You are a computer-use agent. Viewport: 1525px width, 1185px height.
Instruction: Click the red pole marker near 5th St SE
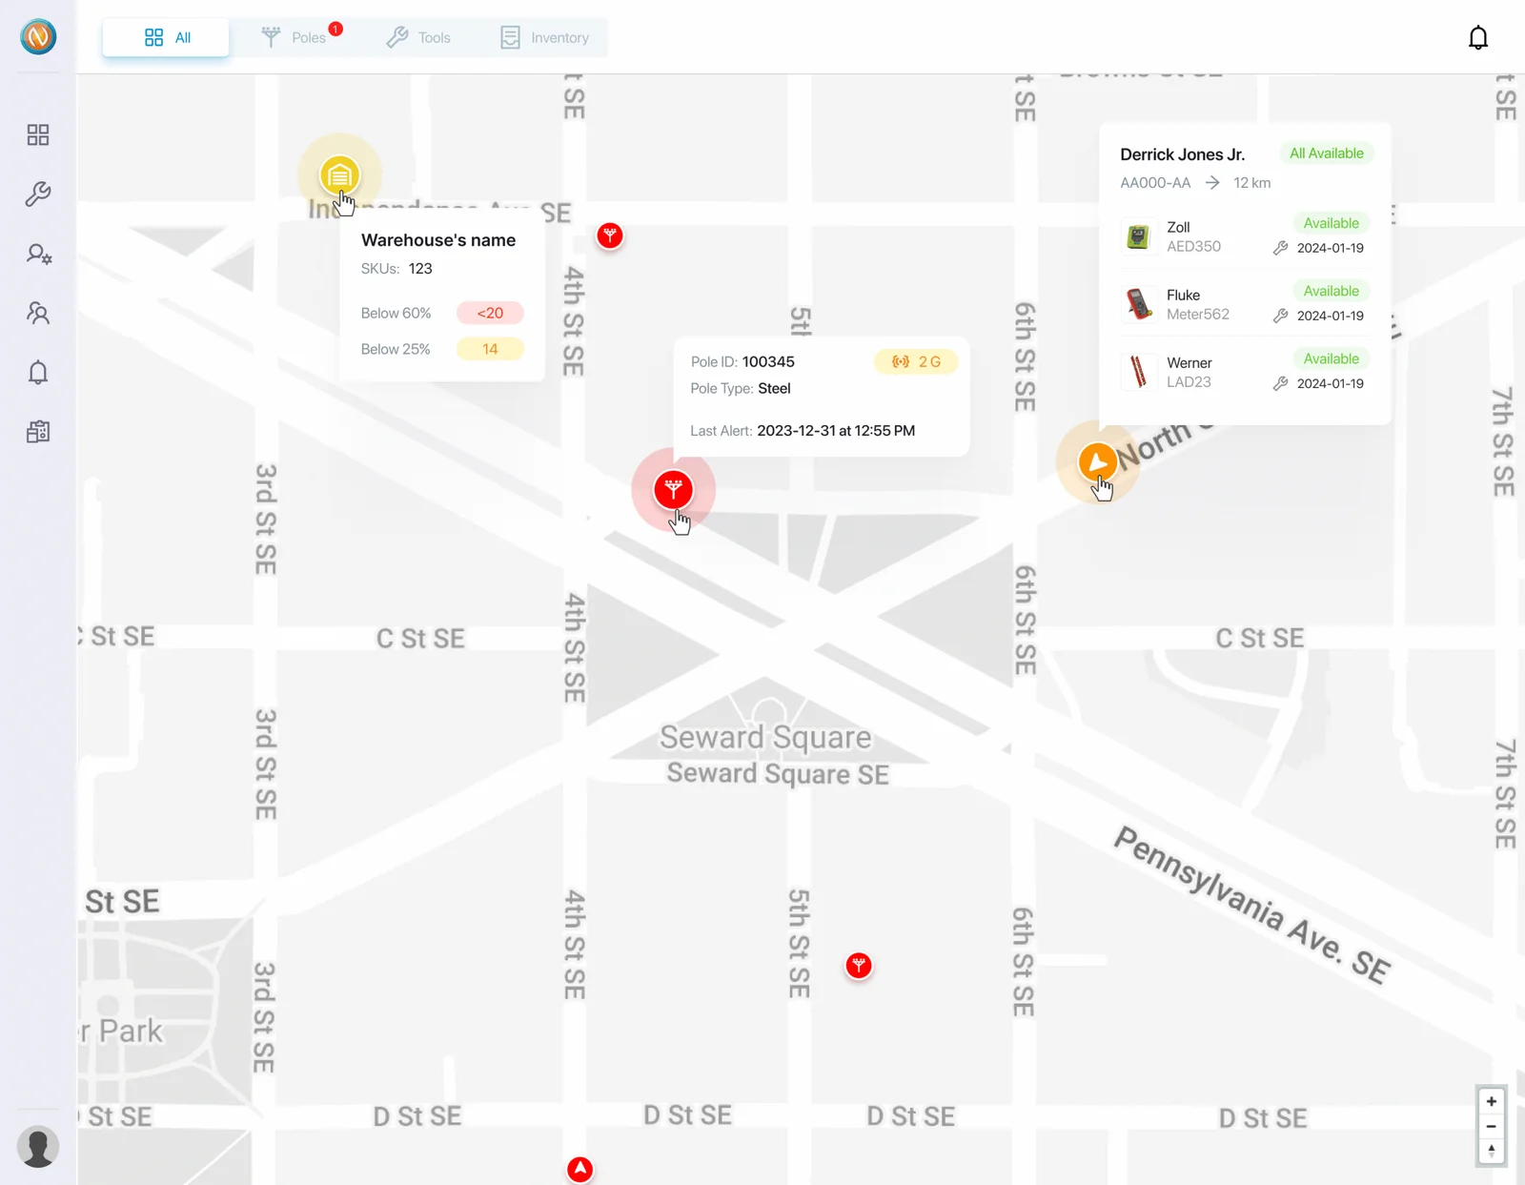point(859,966)
